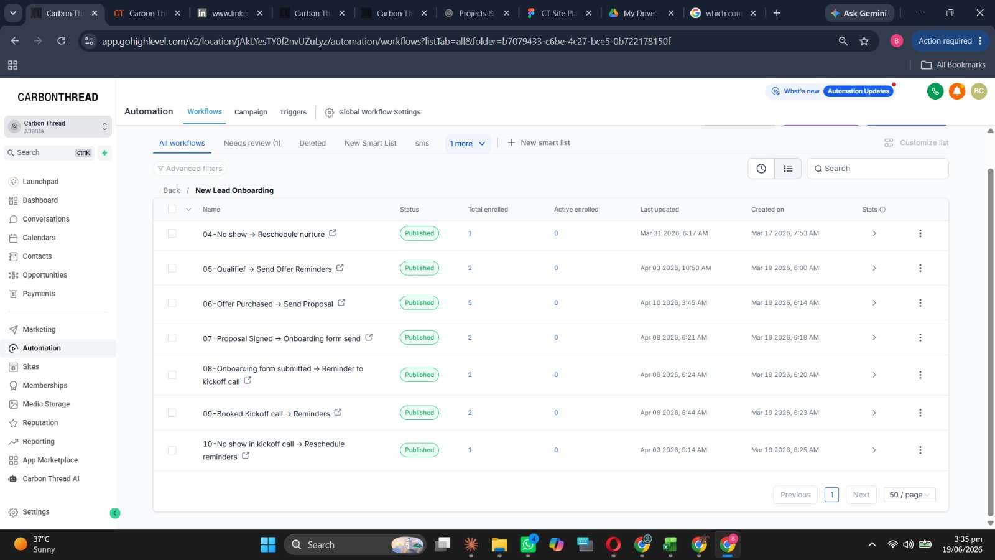
Task: Select the 07-Proposal Signed row checkbox
Action: [172, 338]
